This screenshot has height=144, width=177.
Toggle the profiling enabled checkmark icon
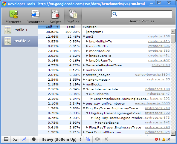[25, 140]
